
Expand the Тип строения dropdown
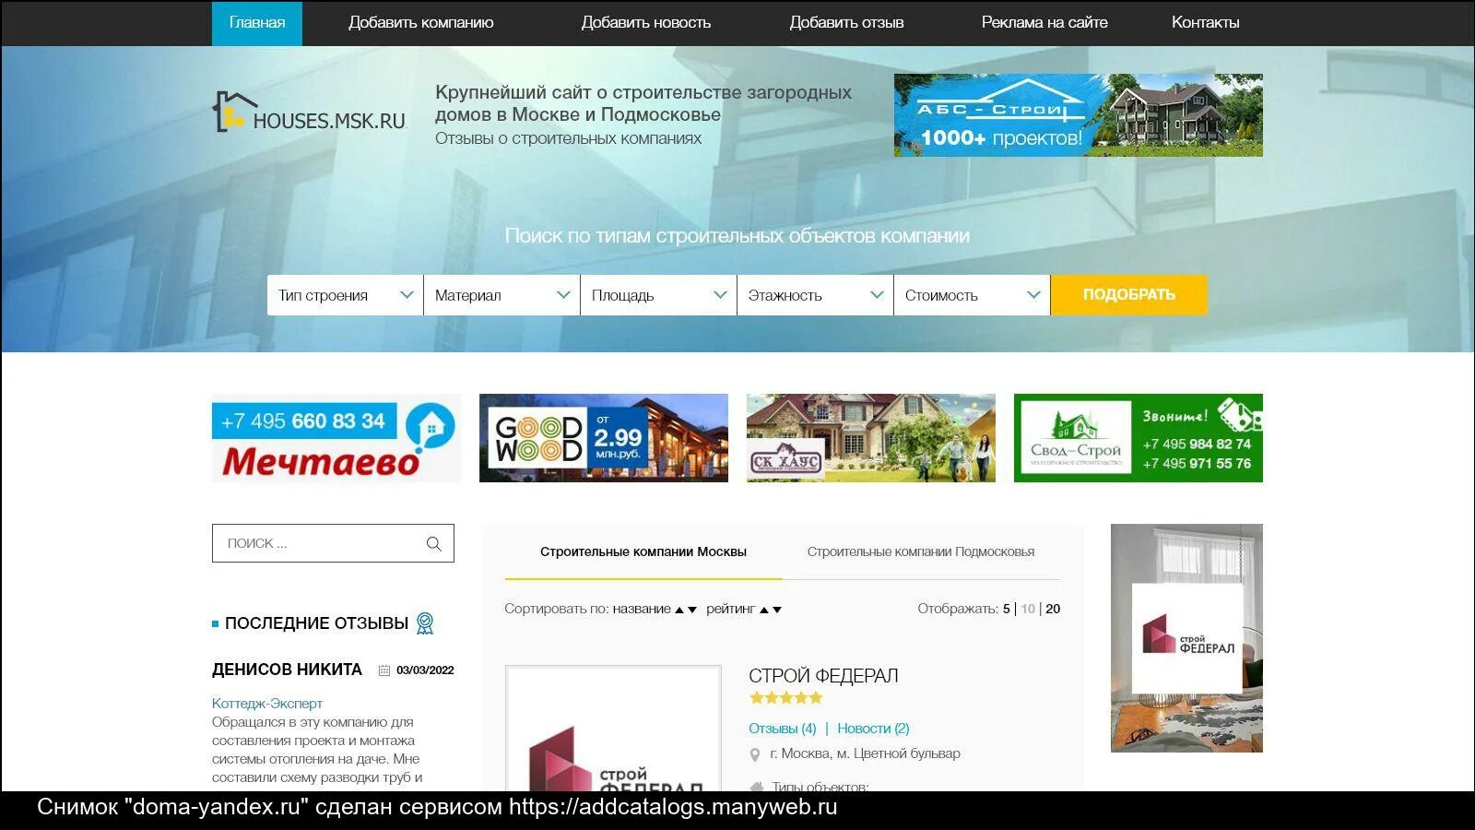(346, 295)
